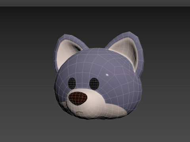This screenshot has width=190, height=142.
Task: Pick the cream inner part of right ear
Action: tap(126, 51)
